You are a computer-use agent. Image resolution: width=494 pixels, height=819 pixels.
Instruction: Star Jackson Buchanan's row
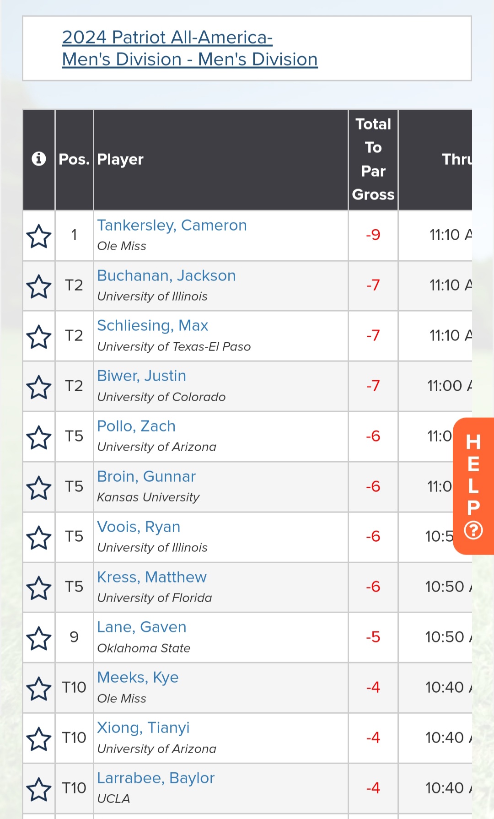pyautogui.click(x=39, y=286)
